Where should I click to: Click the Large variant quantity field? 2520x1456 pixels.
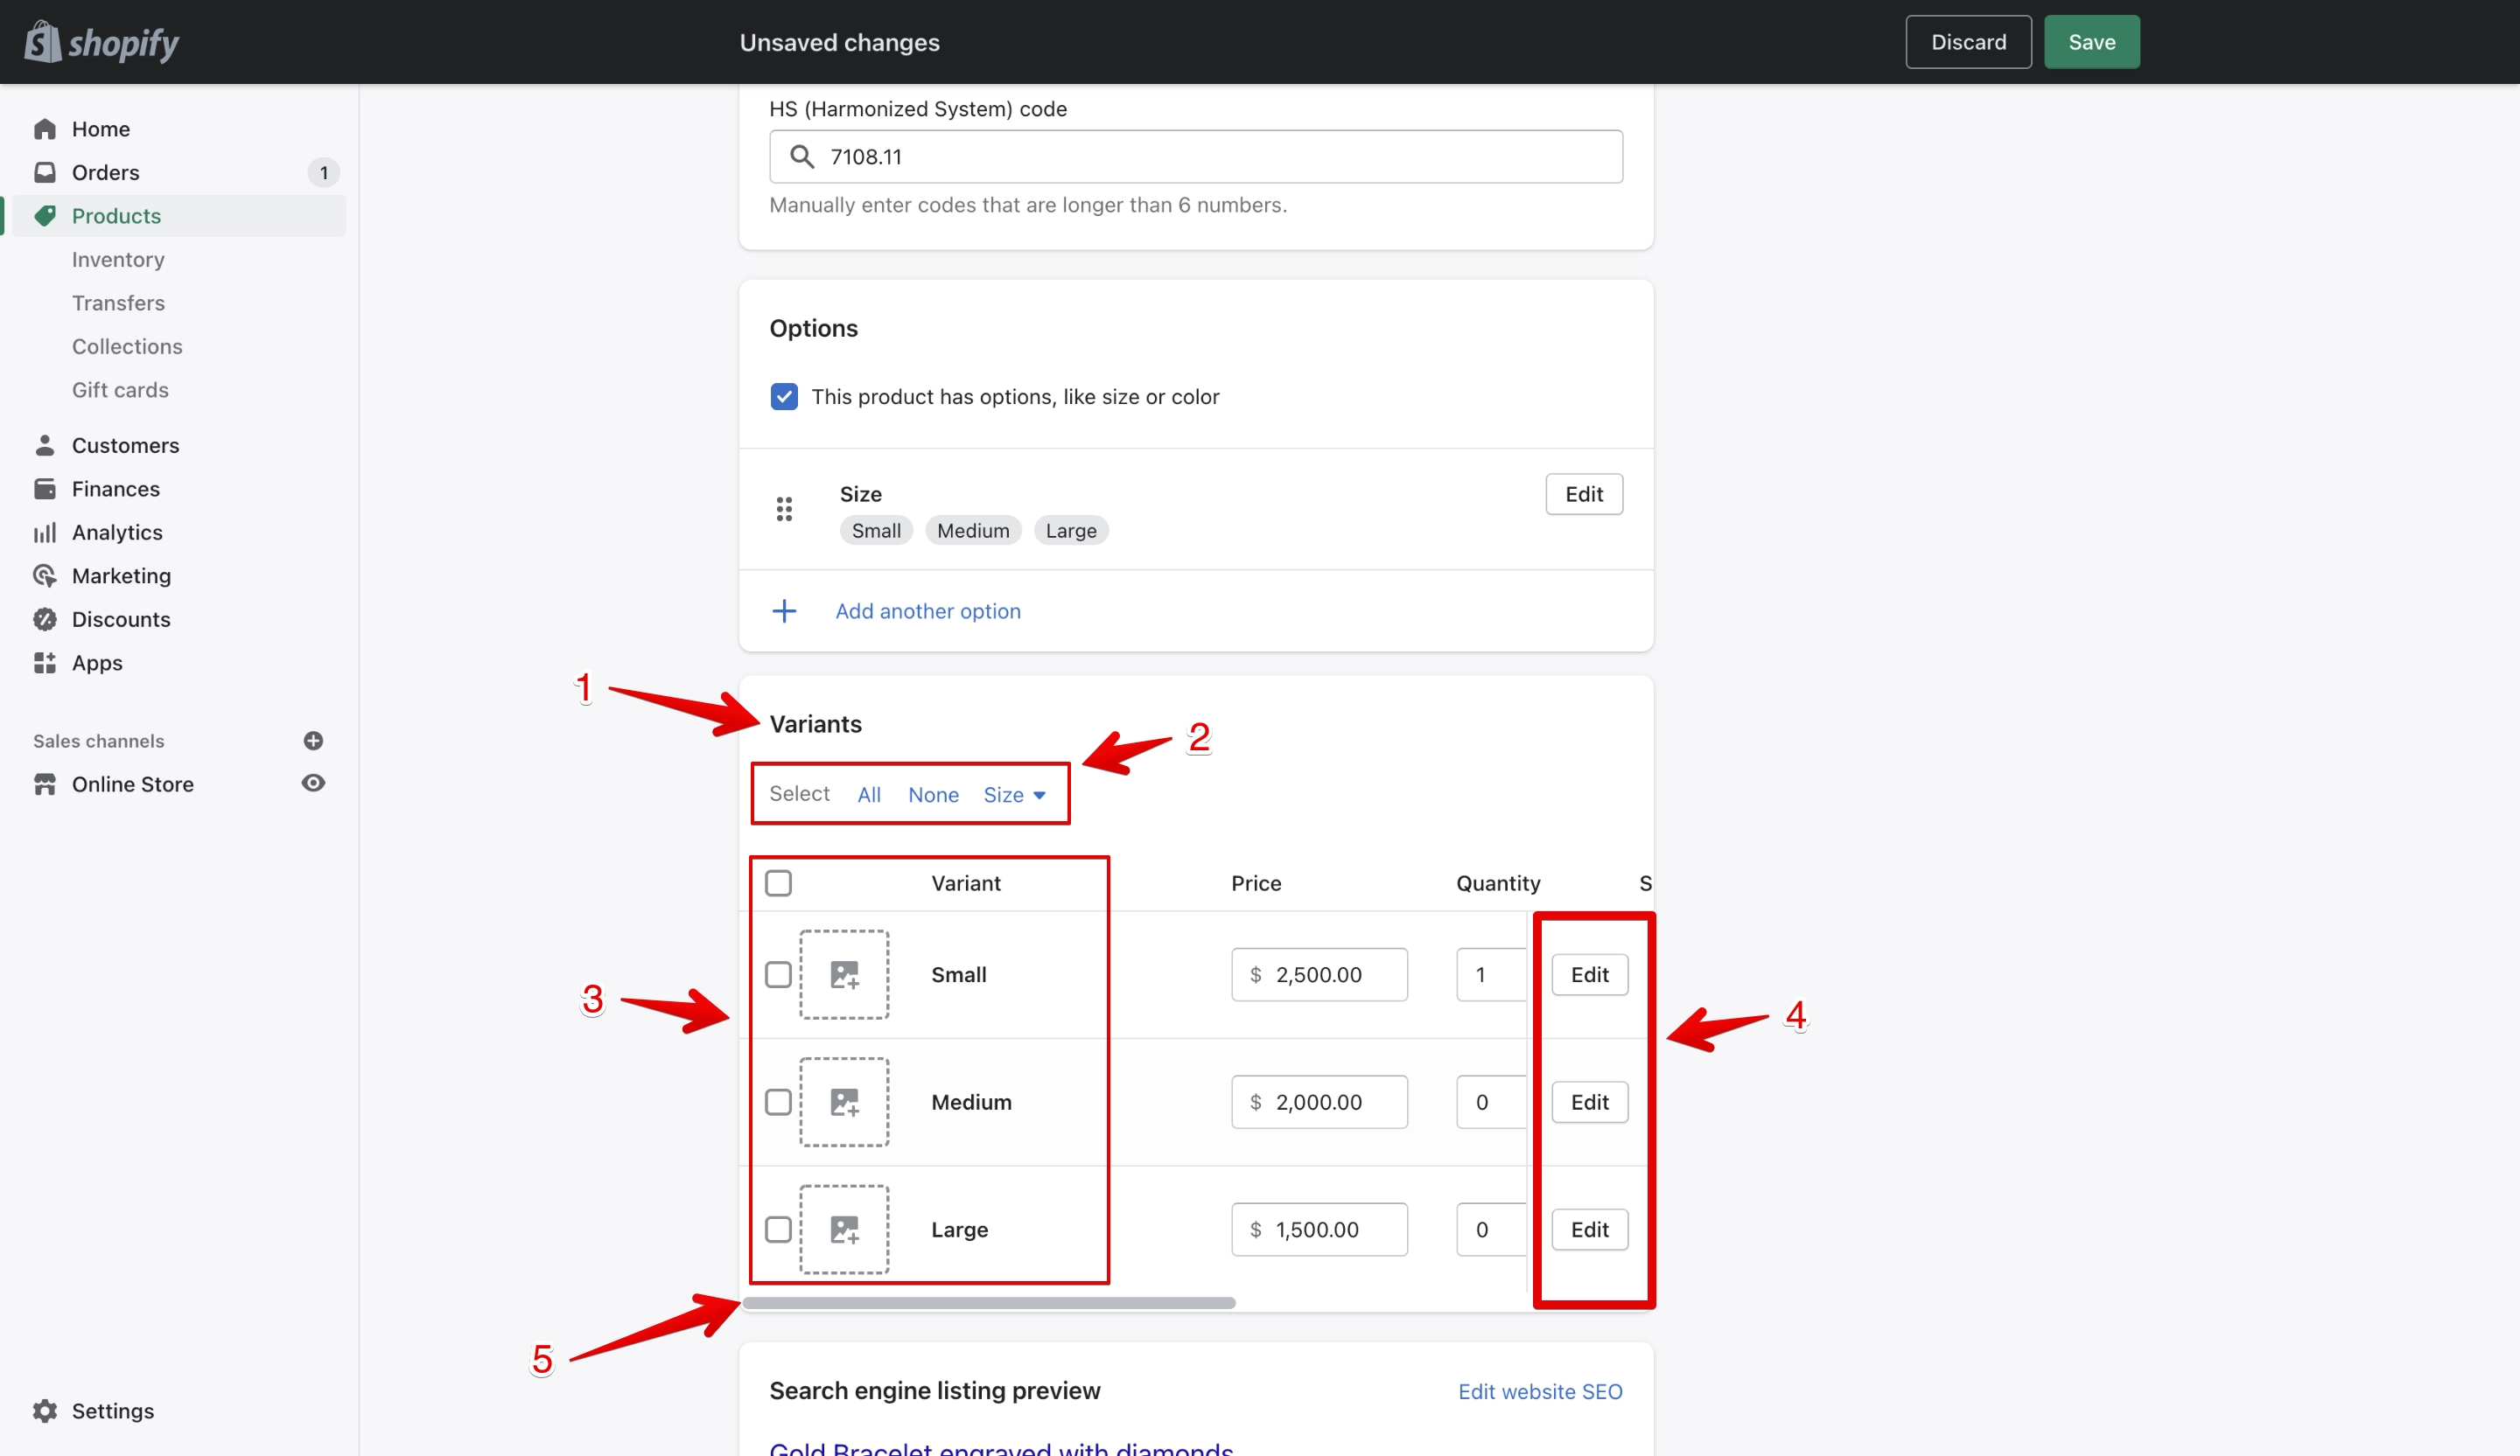(x=1493, y=1230)
